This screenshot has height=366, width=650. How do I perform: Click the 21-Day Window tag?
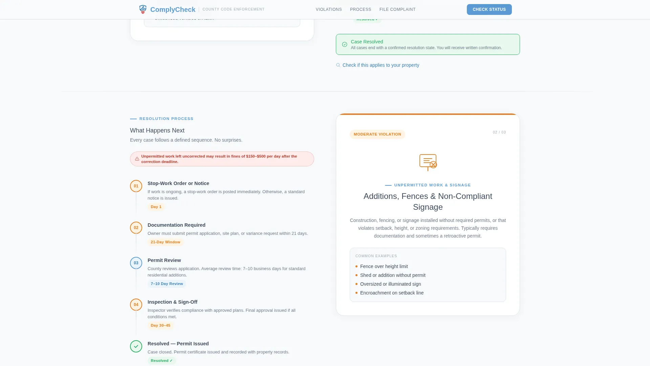pyautogui.click(x=166, y=242)
